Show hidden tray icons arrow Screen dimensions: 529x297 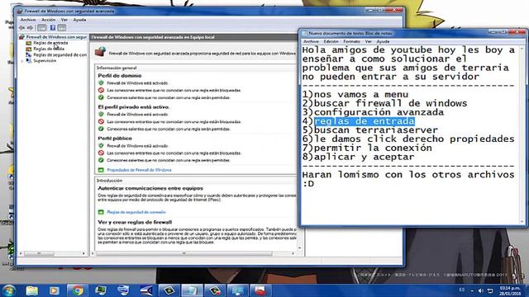tap(472, 290)
